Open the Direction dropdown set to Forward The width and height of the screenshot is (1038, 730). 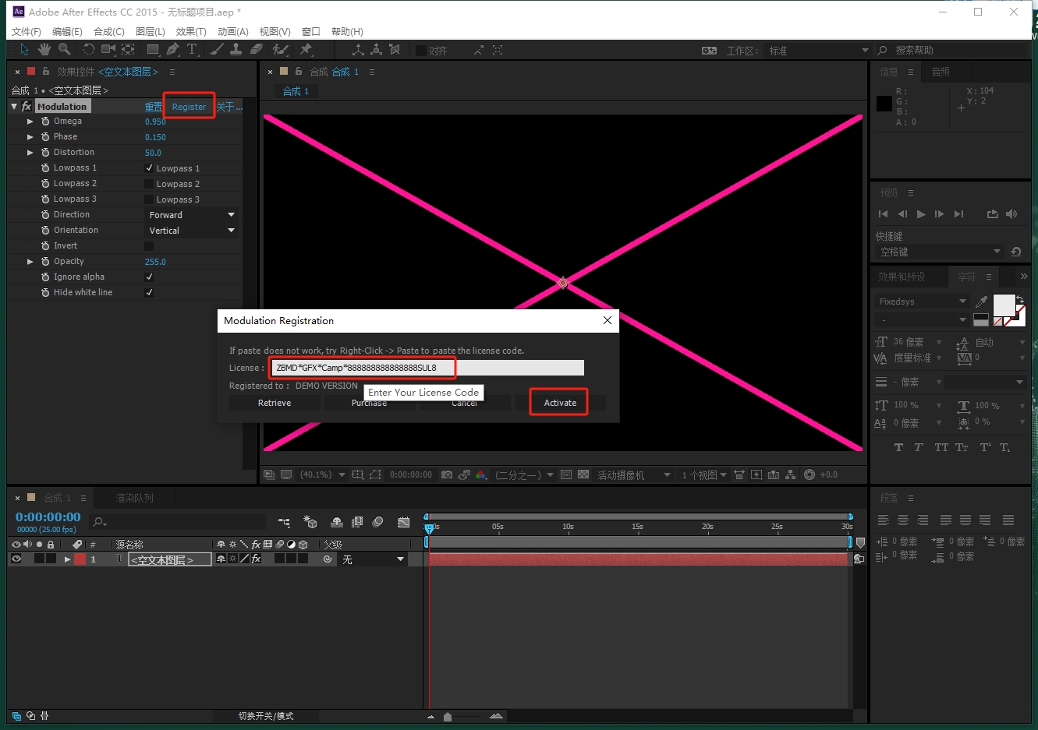[192, 215]
